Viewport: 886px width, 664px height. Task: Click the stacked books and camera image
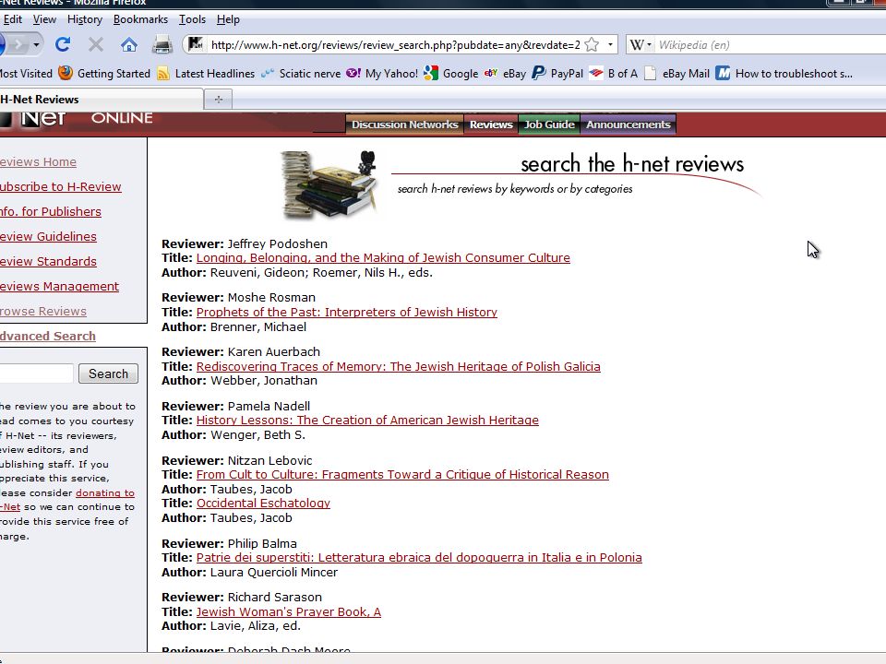(x=329, y=184)
